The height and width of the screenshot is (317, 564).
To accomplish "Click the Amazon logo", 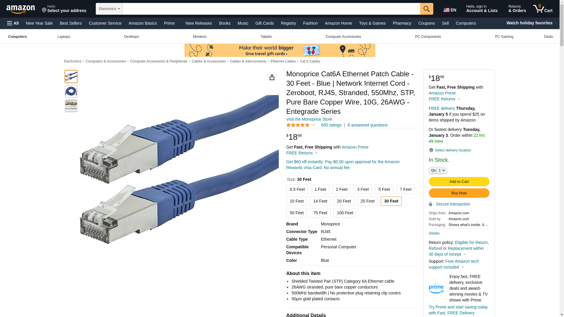I will (x=21, y=9).
